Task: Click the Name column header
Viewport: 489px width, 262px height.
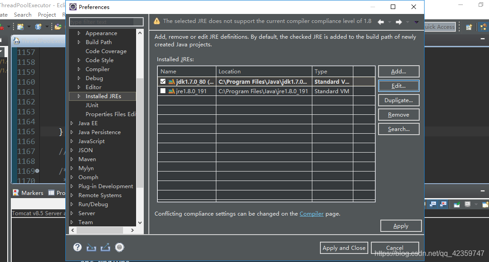Action: (187, 71)
